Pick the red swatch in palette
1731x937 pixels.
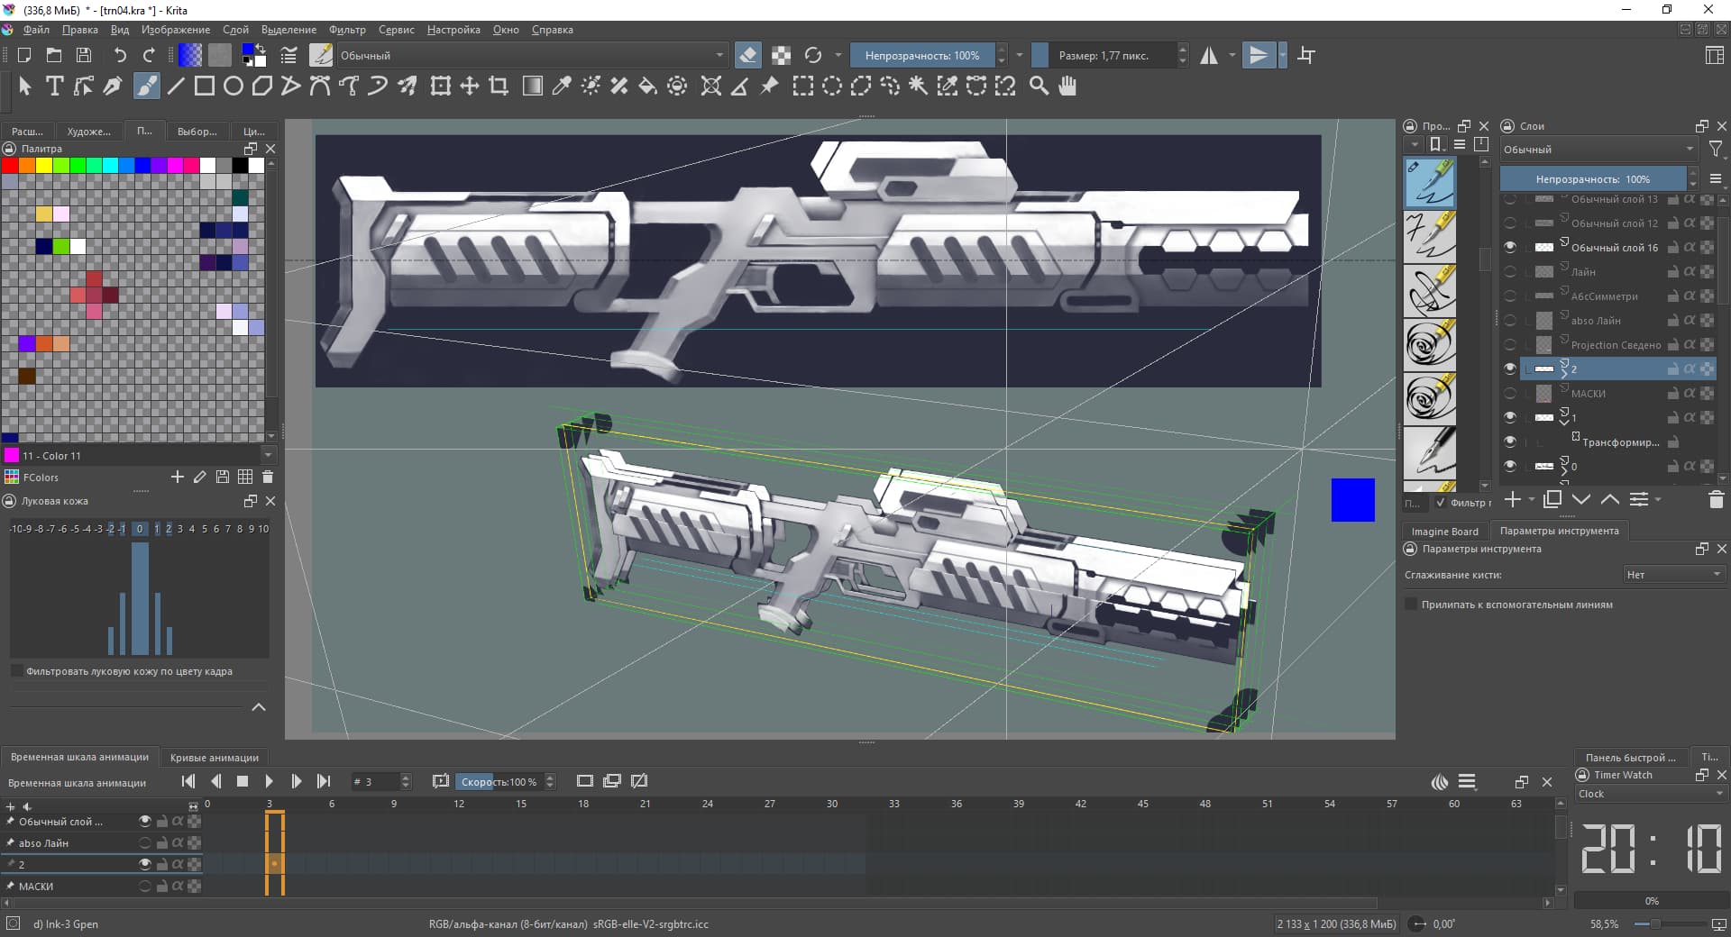tap(10, 166)
